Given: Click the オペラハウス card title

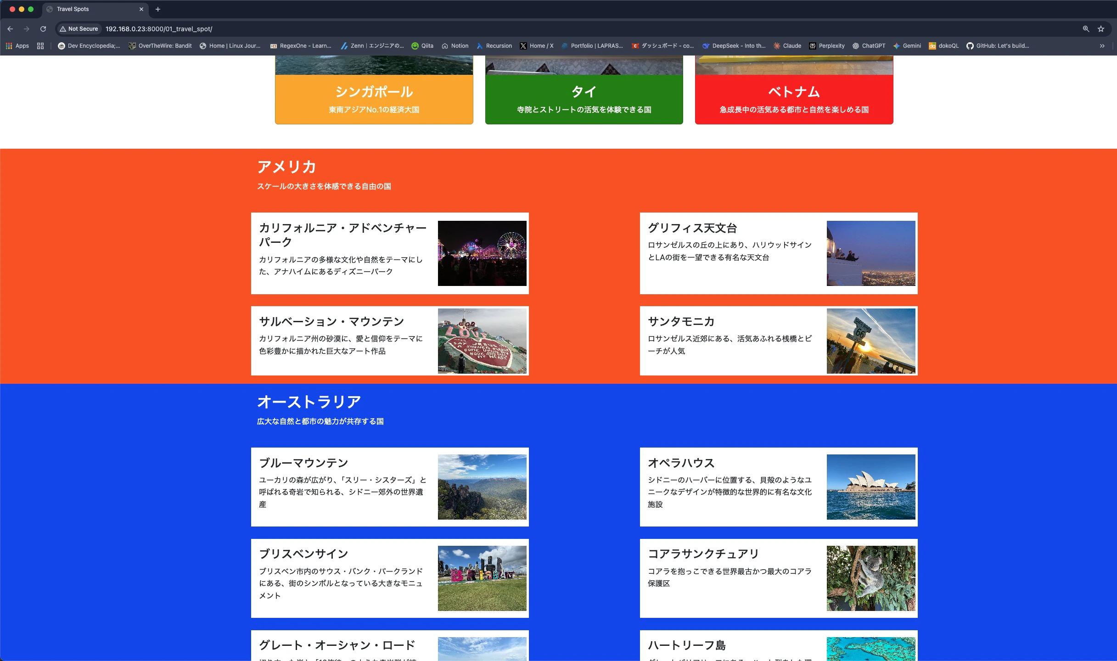Looking at the screenshot, I should pos(681,463).
